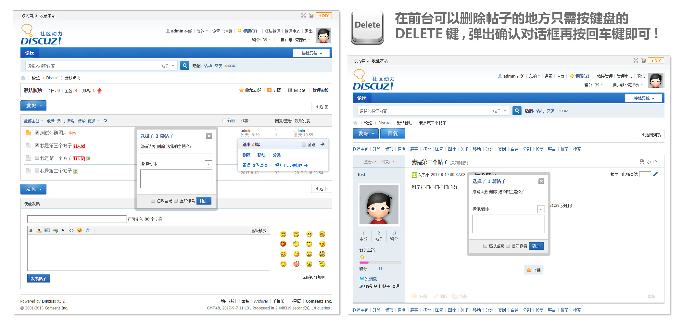
Task: Open style color switcher icon on thread page
Action: [x=643, y=60]
